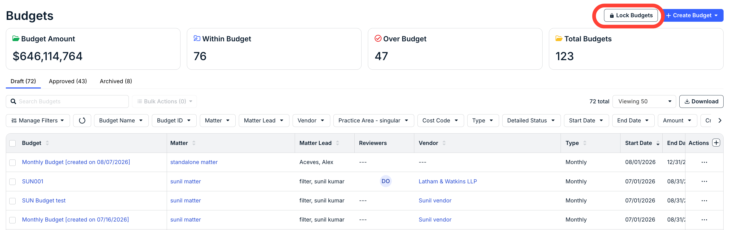Screen dimensions: 731x230
Task: Toggle the select-all budgets checkbox
Action: pos(12,143)
